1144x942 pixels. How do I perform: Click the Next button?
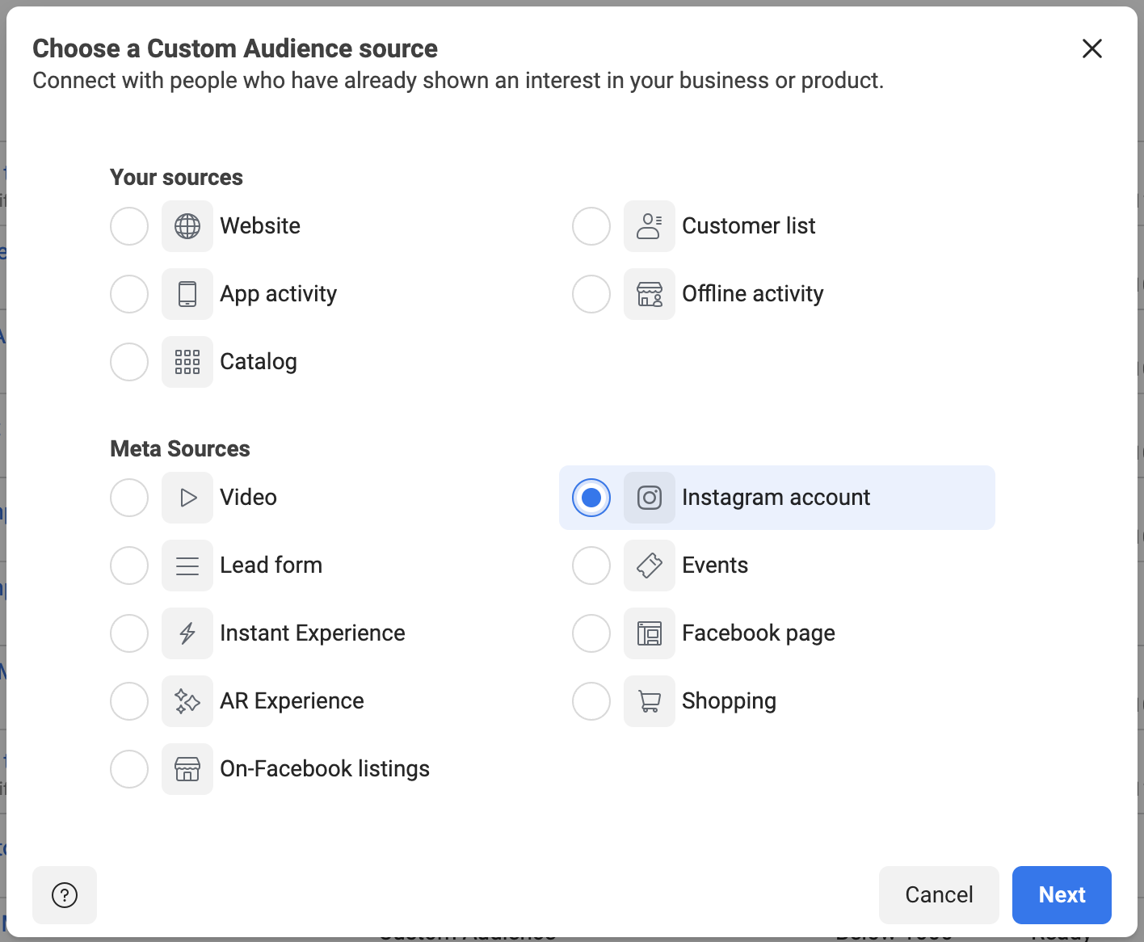coord(1062,895)
